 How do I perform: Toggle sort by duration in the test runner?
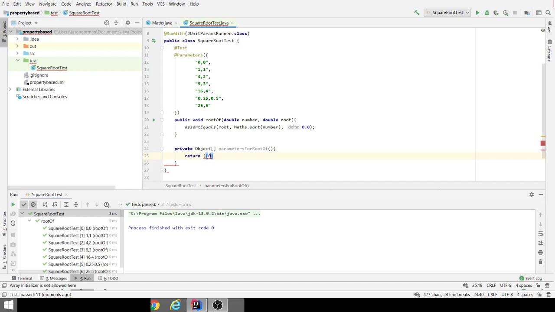click(55, 205)
